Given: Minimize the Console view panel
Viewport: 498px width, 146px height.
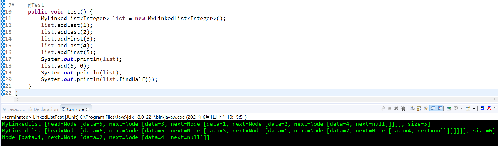Looking at the screenshot, I should tap(496, 107).
